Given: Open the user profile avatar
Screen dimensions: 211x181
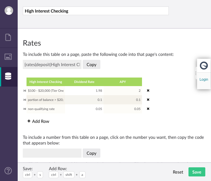Looking at the screenshot, I should [9, 11].
